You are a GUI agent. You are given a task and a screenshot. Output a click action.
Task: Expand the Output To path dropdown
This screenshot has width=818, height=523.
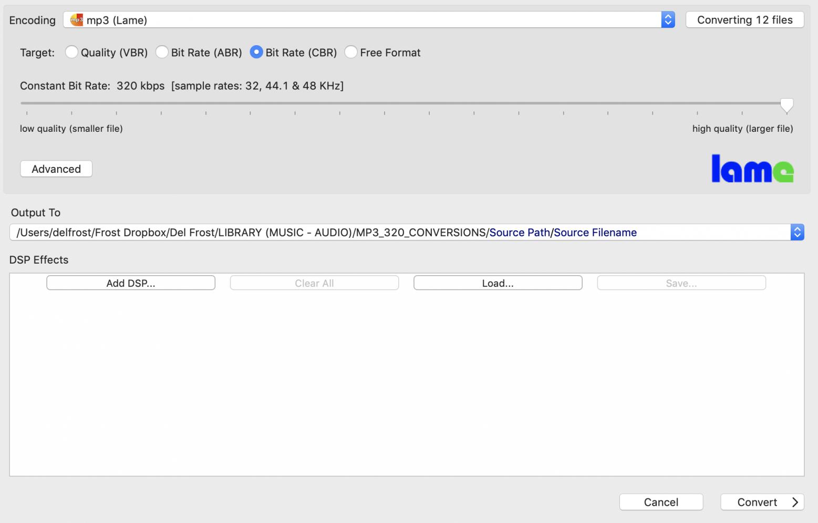click(x=797, y=232)
